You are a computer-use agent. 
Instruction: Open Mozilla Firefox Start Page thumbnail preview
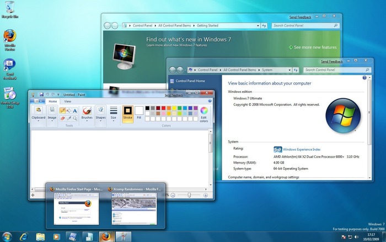click(76, 209)
